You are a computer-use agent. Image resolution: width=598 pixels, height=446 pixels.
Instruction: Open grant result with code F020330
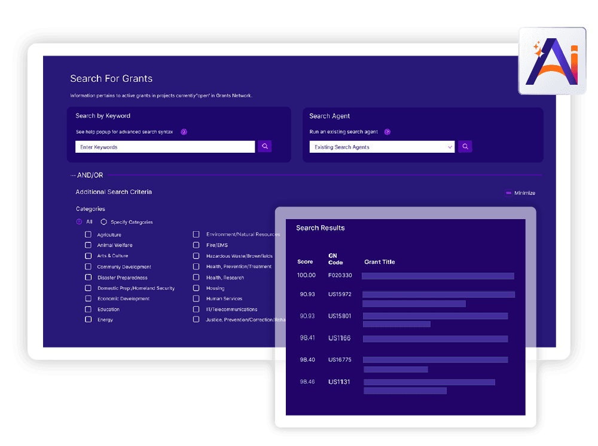[340, 276]
